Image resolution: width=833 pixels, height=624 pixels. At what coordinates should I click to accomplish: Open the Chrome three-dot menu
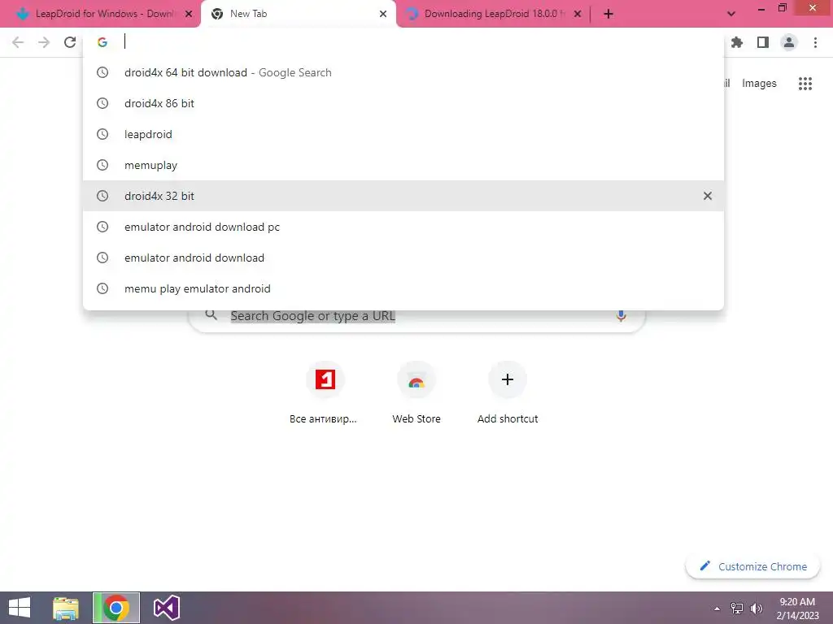pyautogui.click(x=815, y=42)
